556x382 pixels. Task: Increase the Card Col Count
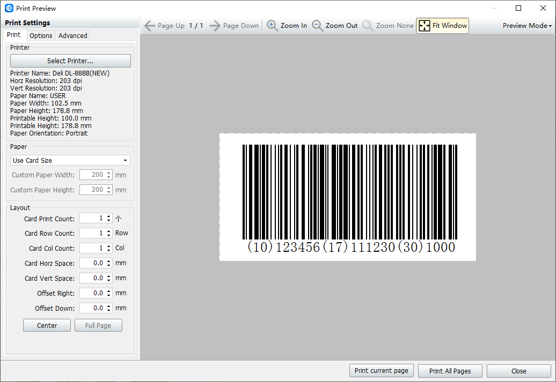pos(109,246)
